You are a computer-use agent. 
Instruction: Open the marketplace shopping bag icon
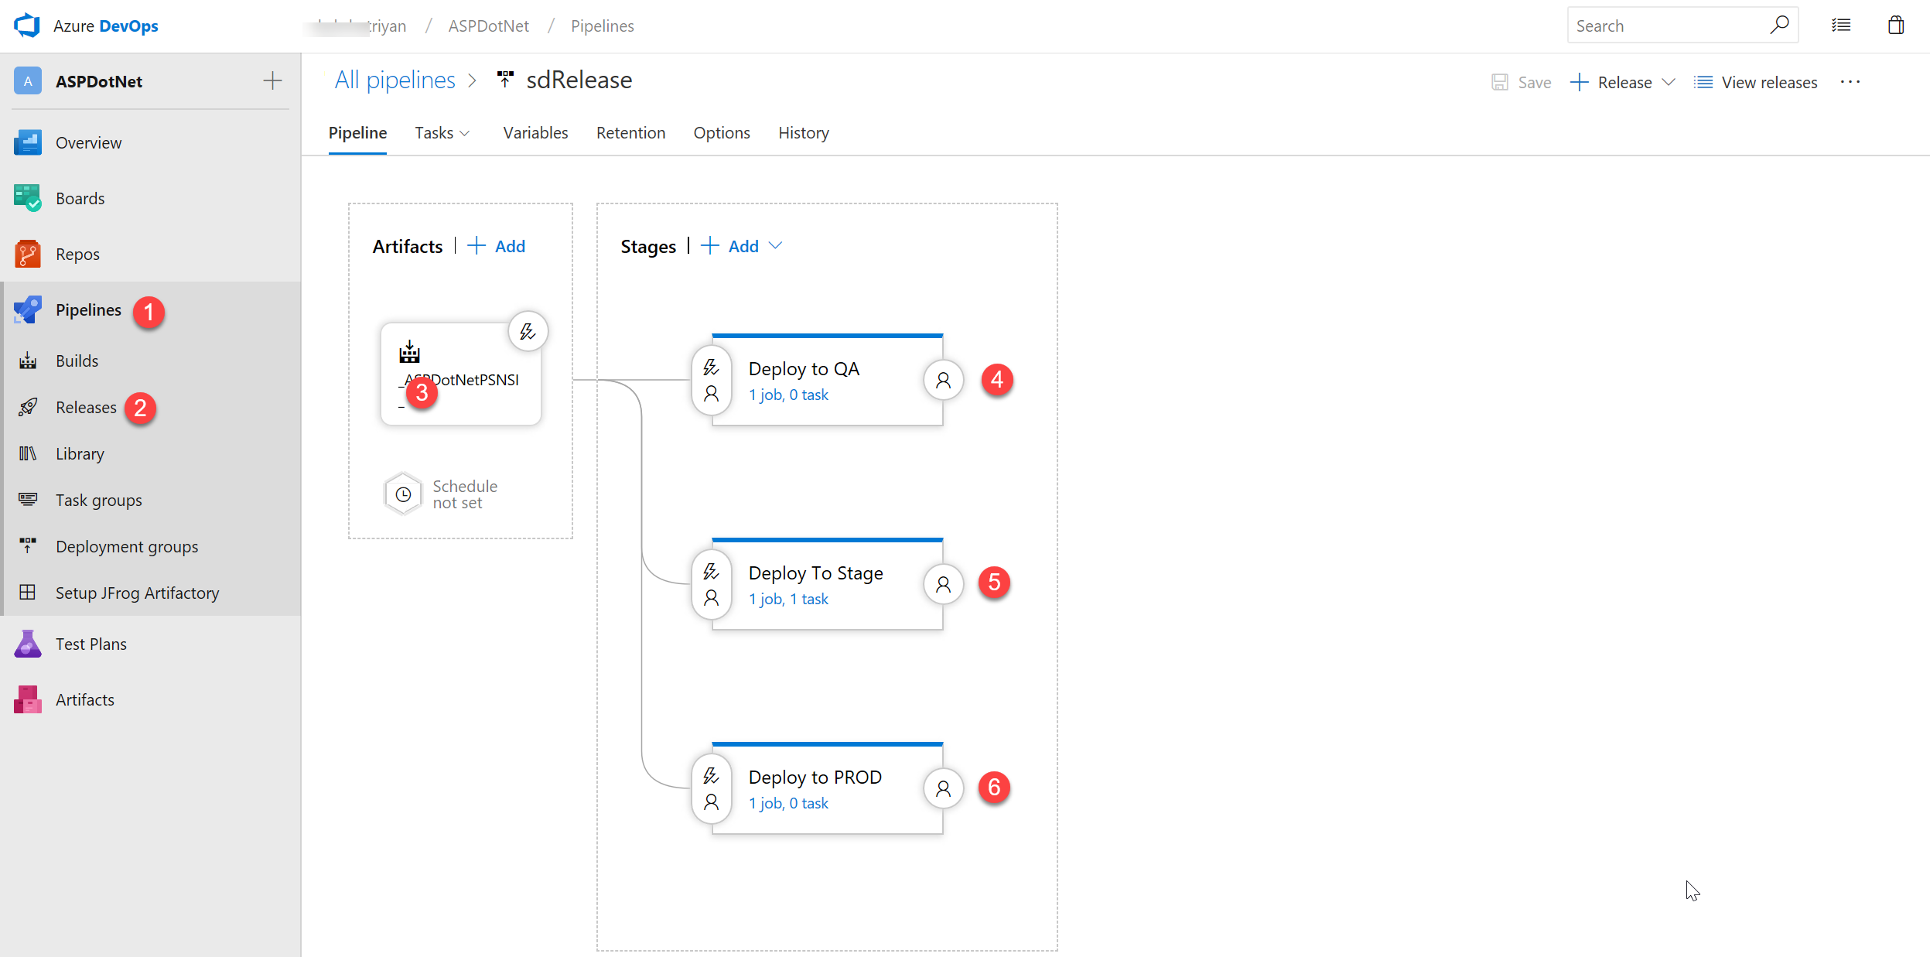[1896, 26]
